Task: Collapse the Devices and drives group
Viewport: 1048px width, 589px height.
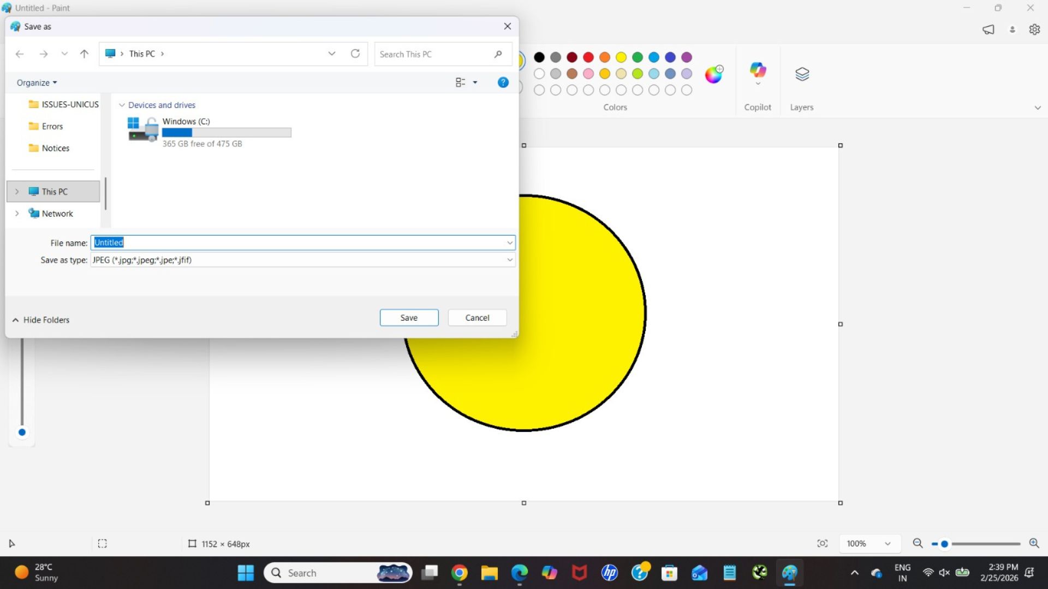Action: pyautogui.click(x=122, y=105)
